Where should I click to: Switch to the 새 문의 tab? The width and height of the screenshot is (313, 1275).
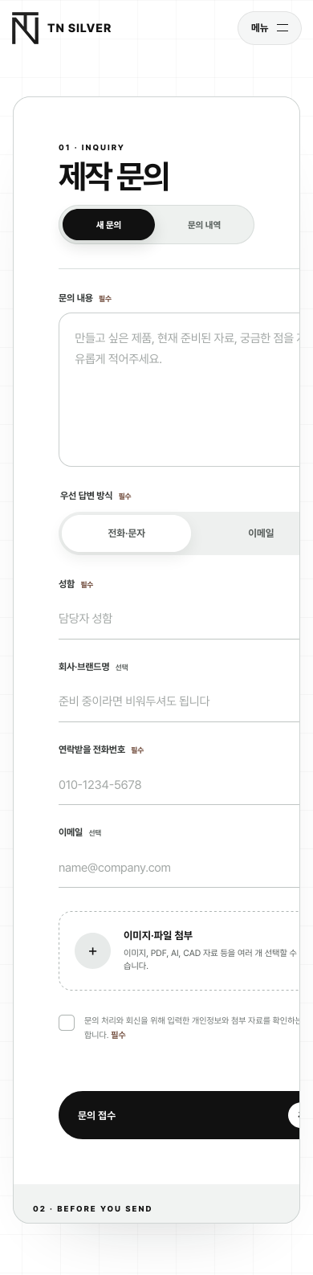click(108, 225)
